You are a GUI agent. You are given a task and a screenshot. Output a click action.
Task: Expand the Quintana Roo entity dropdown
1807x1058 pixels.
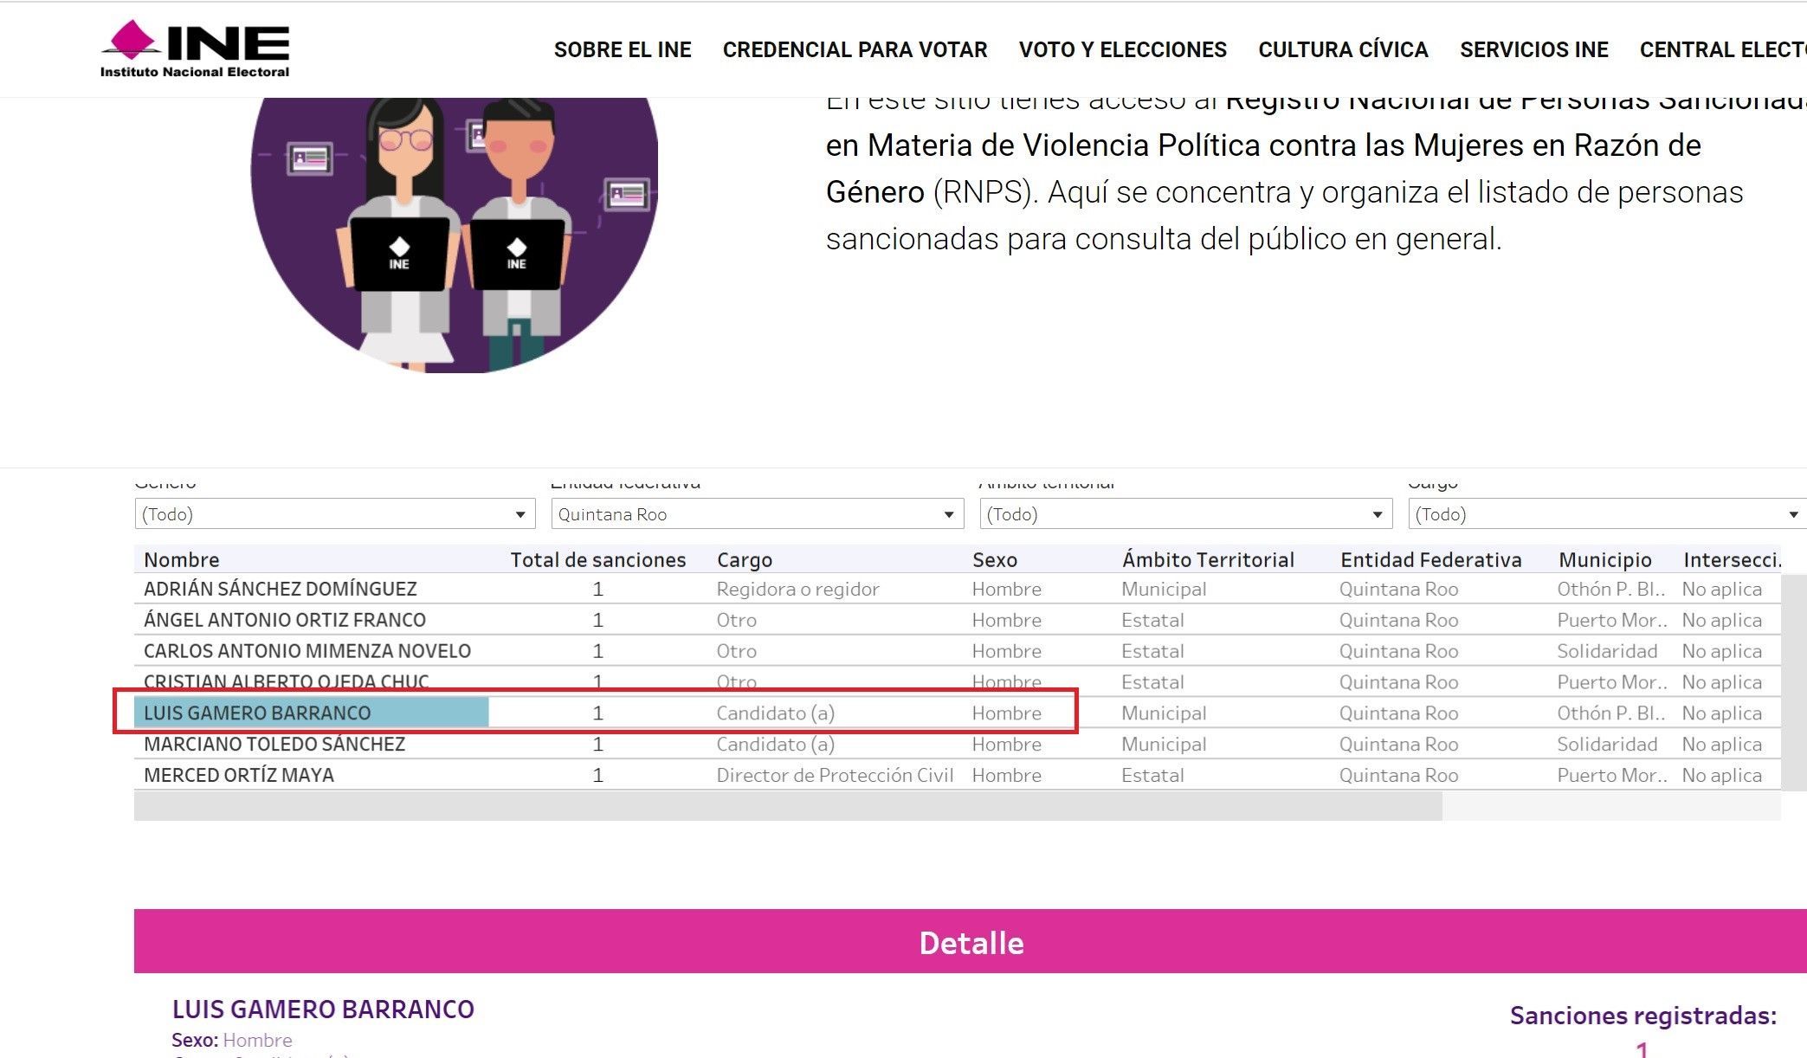[x=757, y=514]
